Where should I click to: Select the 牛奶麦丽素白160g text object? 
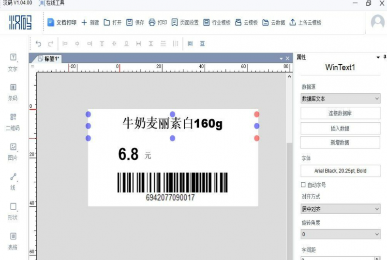173,123
